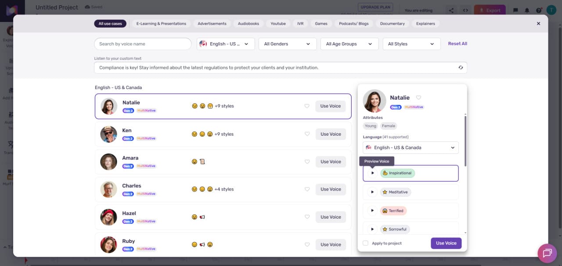The width and height of the screenshot is (562, 266).
Task: Open the All Styles dropdown
Action: [411, 44]
